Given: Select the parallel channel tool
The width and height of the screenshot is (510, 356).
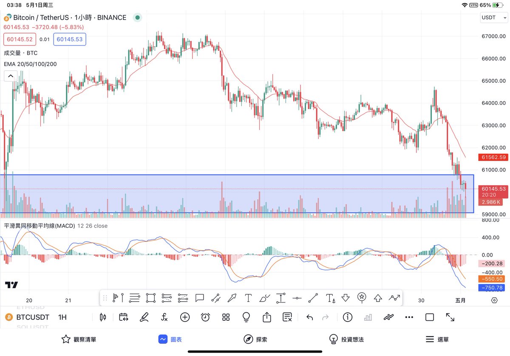Looking at the screenshot, I should coord(216,298).
